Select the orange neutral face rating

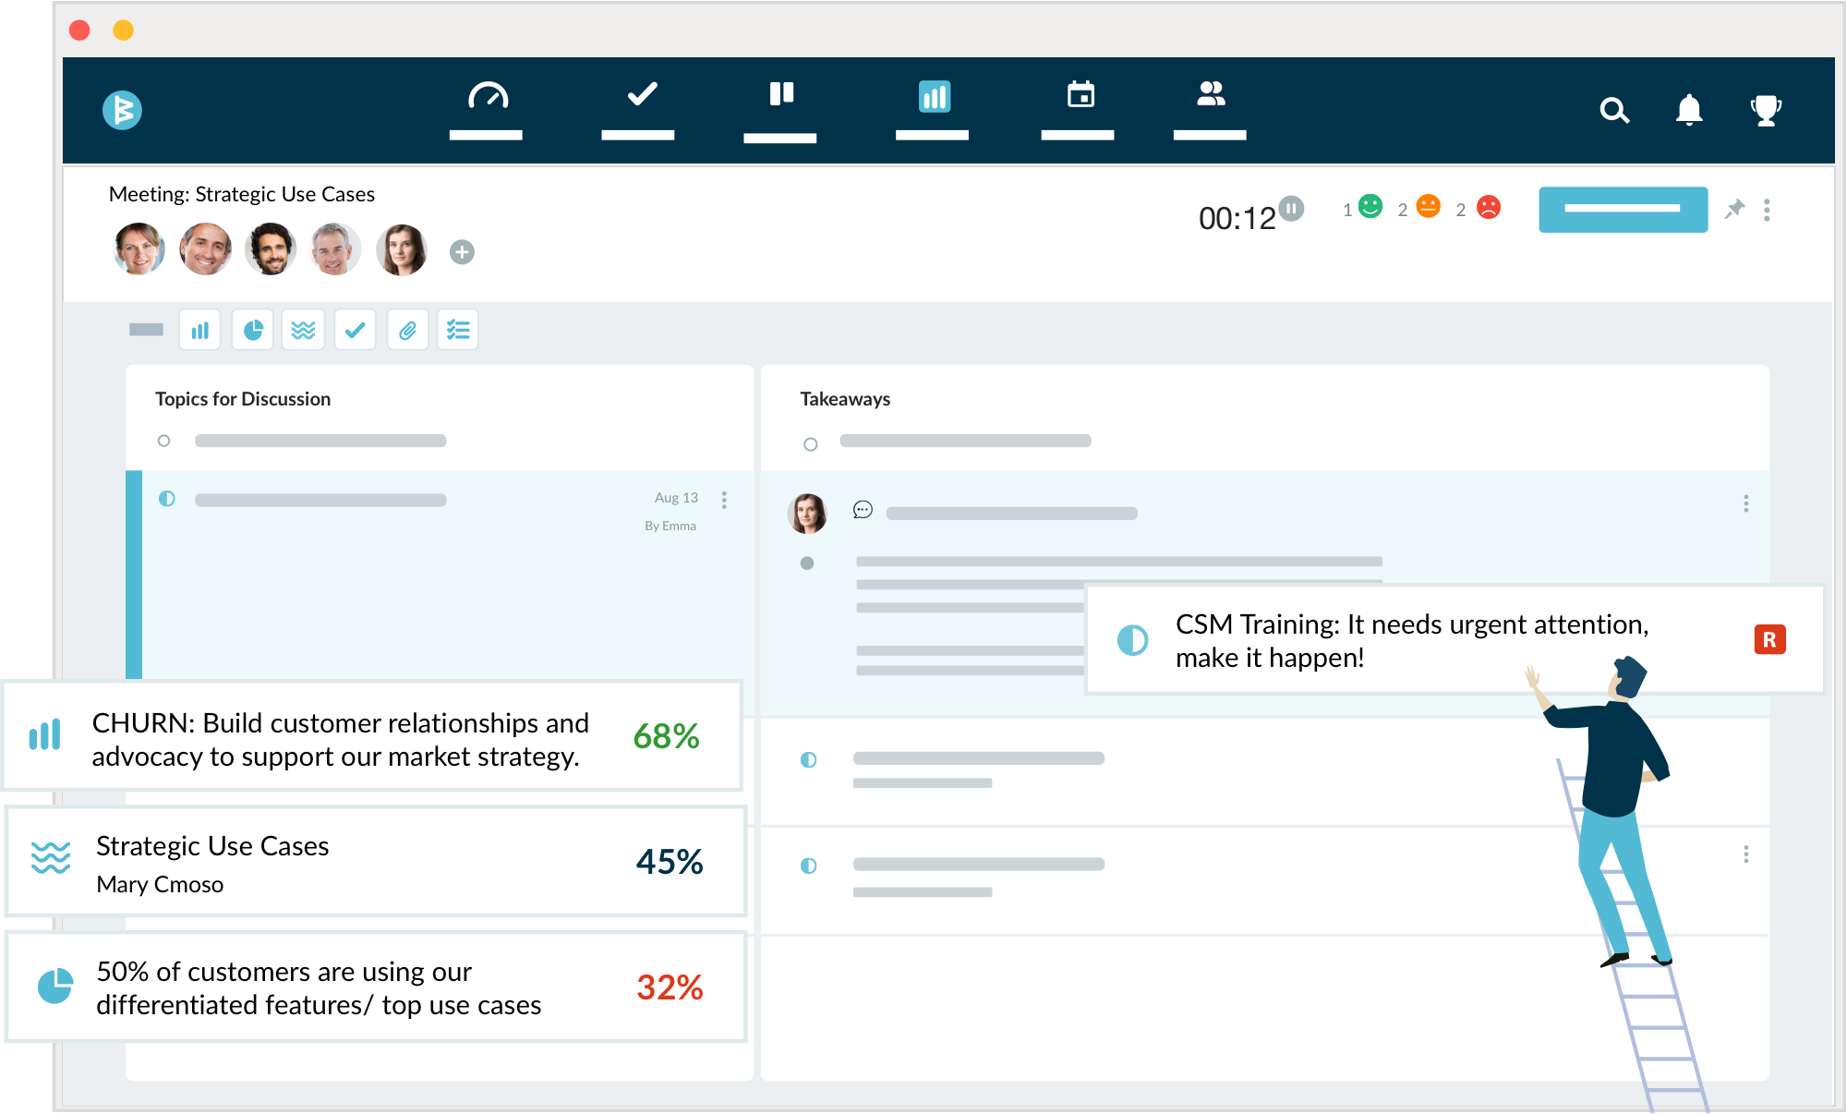pos(1428,206)
